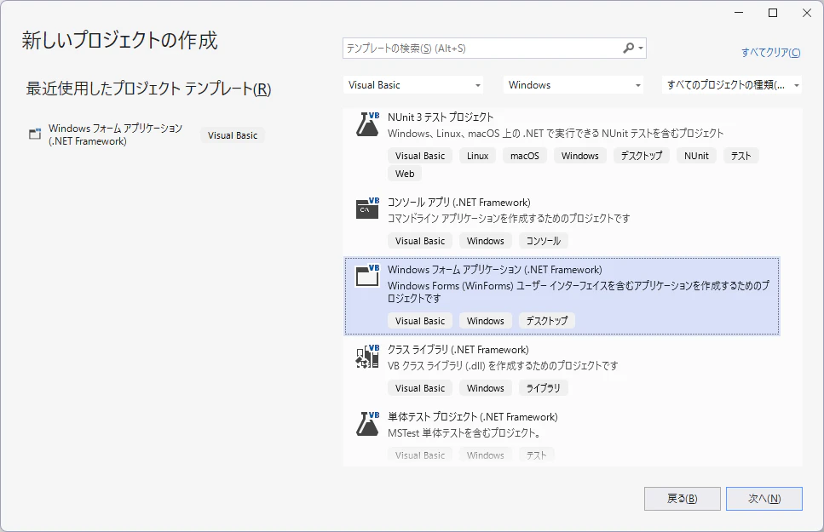This screenshot has height=532, width=824.
Task: Click Visual Basic tag on recent template
Action: [x=233, y=135]
